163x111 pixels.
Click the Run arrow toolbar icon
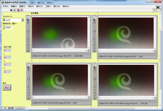click(11, 10)
